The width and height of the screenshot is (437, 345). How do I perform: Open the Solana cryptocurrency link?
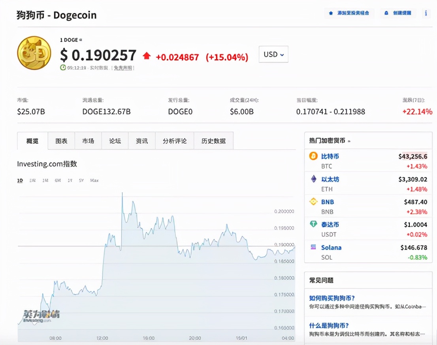click(331, 247)
